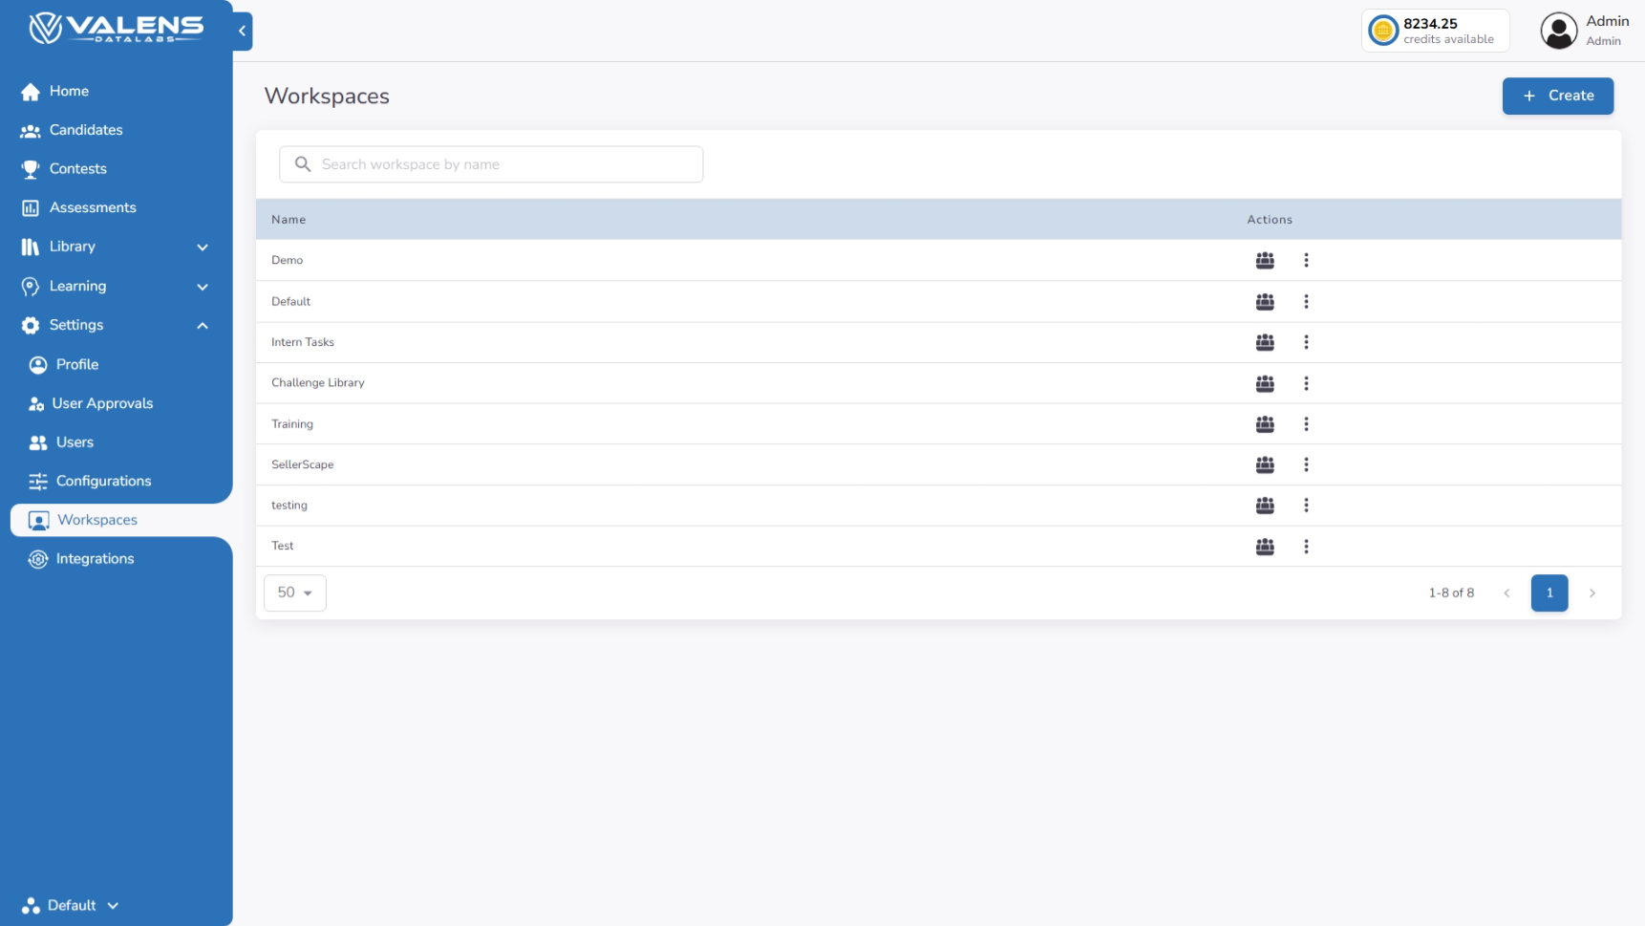This screenshot has width=1645, height=926.
Task: Open the Default workspace switcher at bottom
Action: tap(69, 905)
